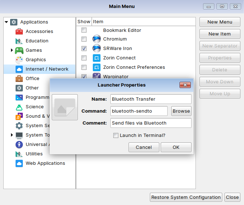Click the Graphics palette icon
The width and height of the screenshot is (244, 205).
(x=19, y=60)
